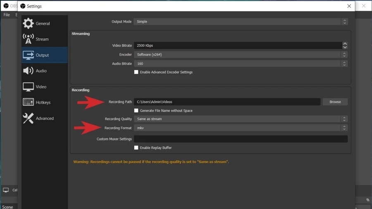This screenshot has width=372, height=209.
Task: Decrease Video Bitrate with down arrow
Action: (345, 47)
